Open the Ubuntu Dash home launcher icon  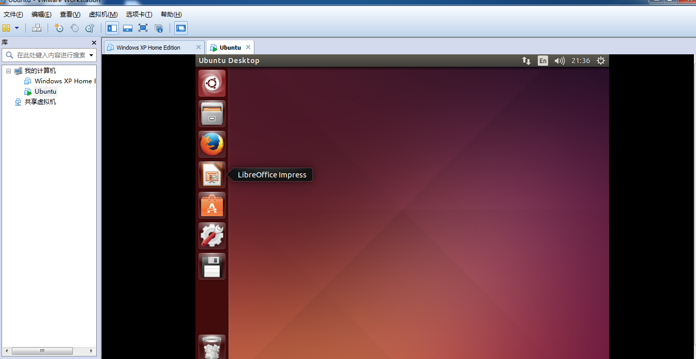click(212, 83)
